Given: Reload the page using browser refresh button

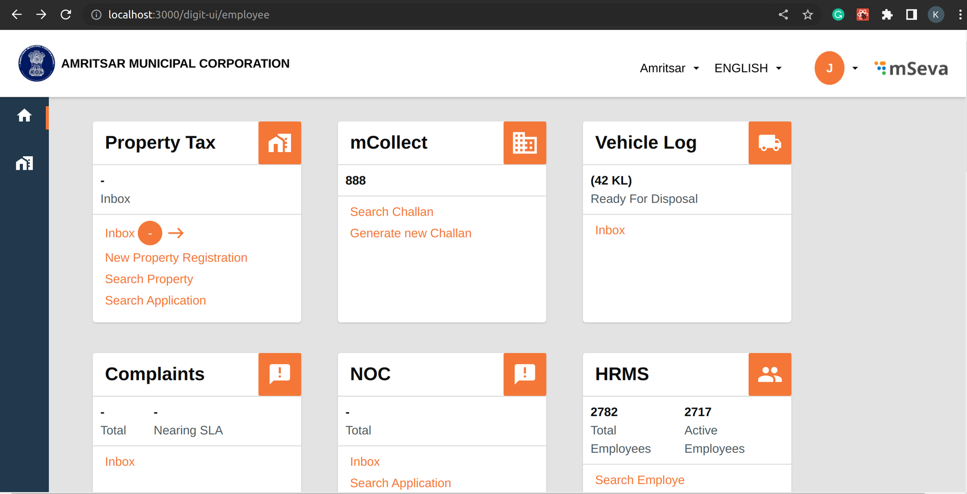Looking at the screenshot, I should pos(66,15).
